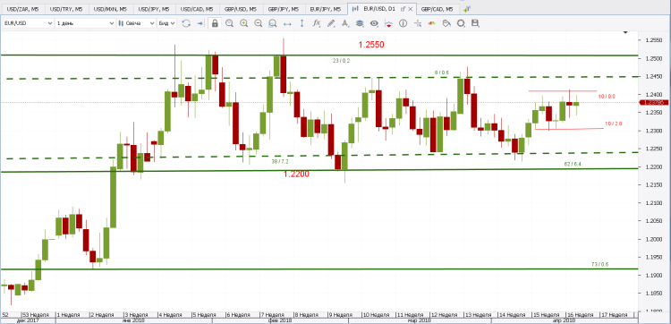
Task: Click the add new chart tab button
Action: tap(466, 9)
